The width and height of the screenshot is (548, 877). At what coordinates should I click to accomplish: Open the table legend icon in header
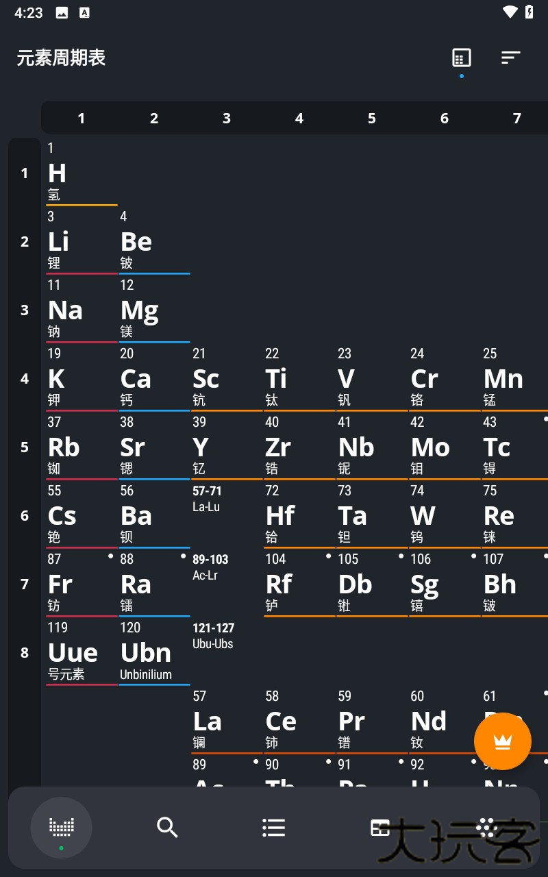click(462, 58)
